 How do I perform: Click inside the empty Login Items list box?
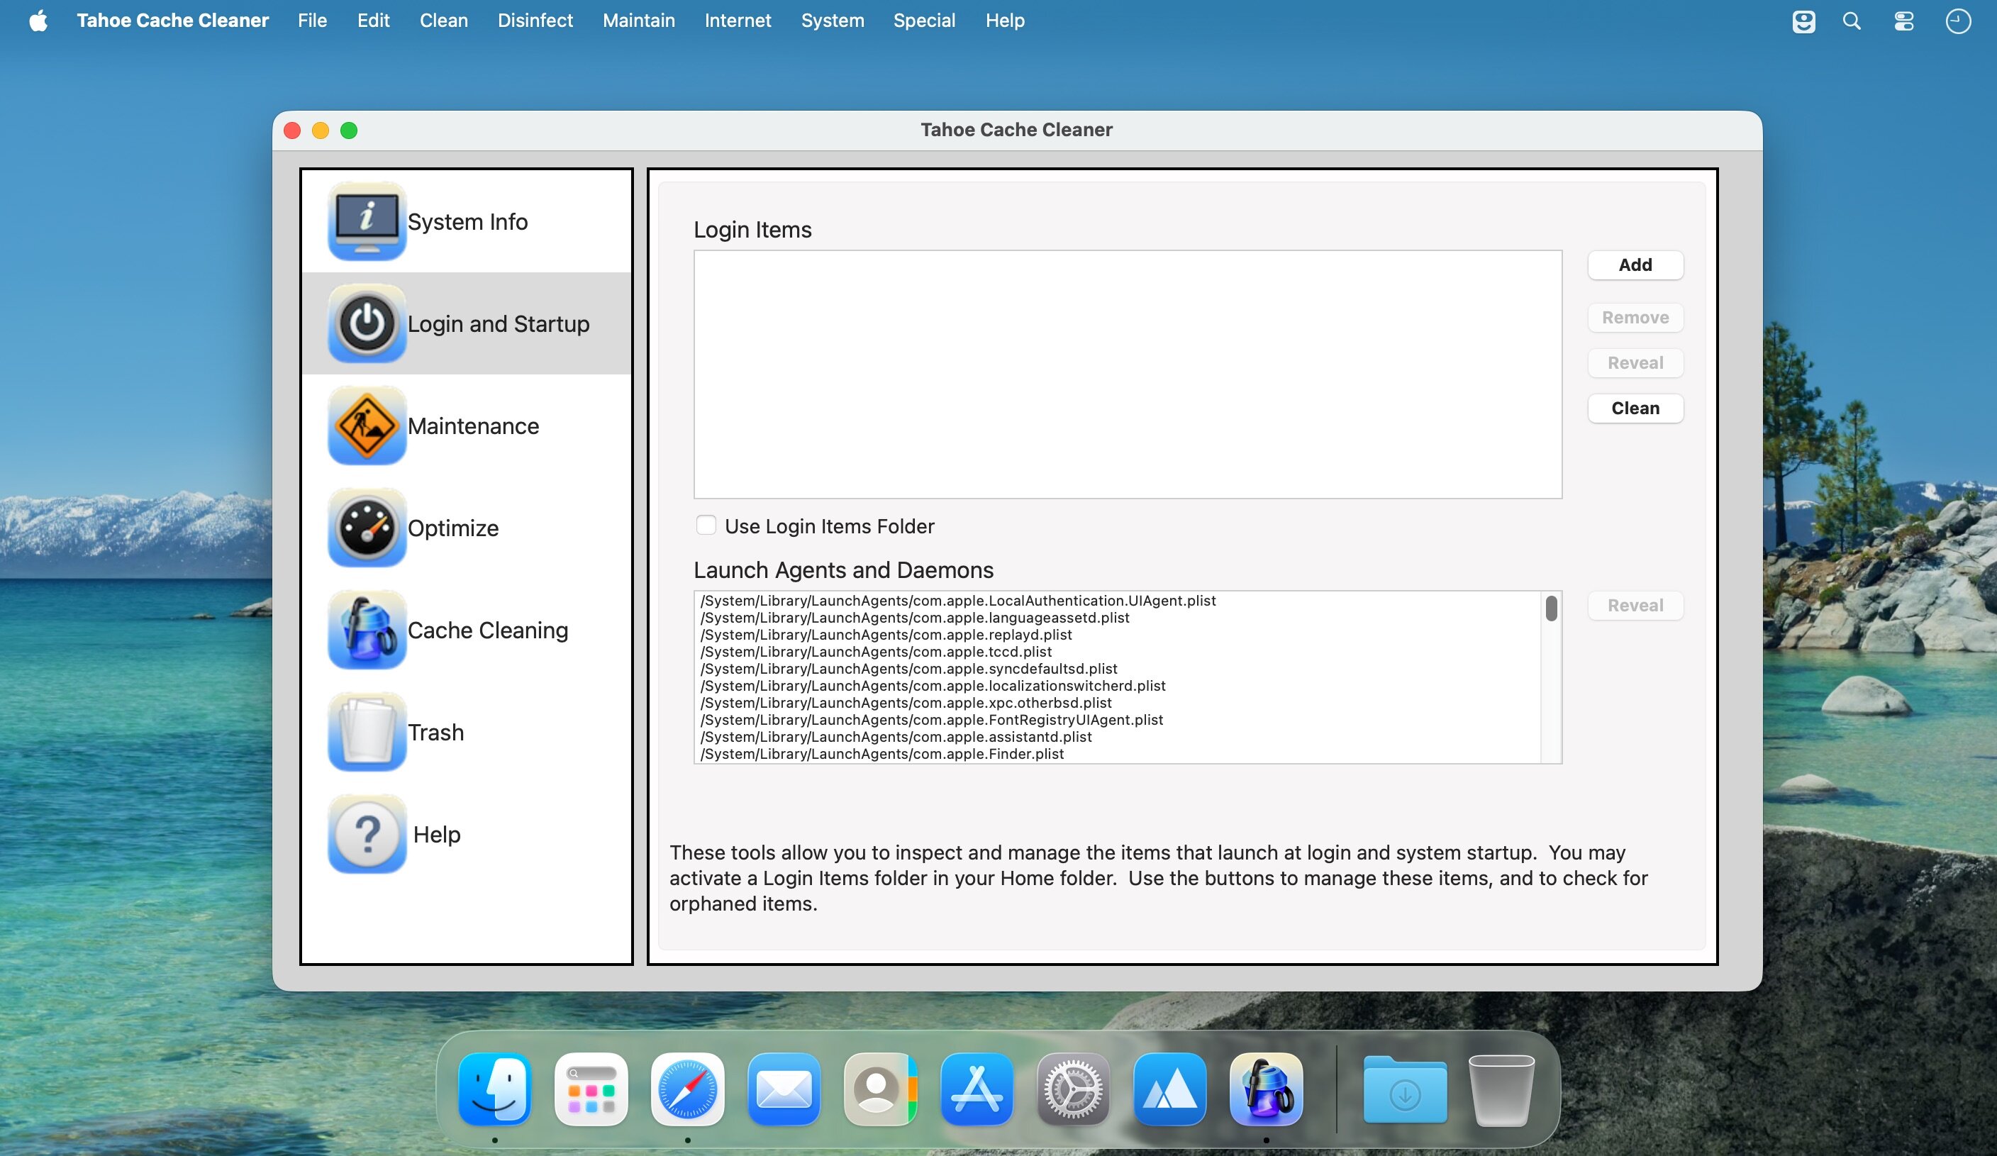[x=1128, y=374]
